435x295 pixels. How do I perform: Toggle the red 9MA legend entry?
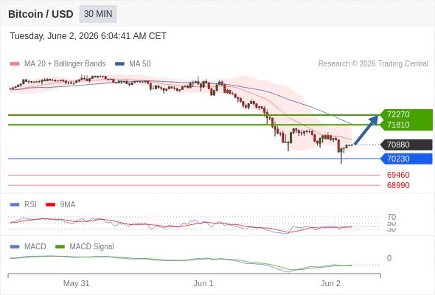coord(60,204)
